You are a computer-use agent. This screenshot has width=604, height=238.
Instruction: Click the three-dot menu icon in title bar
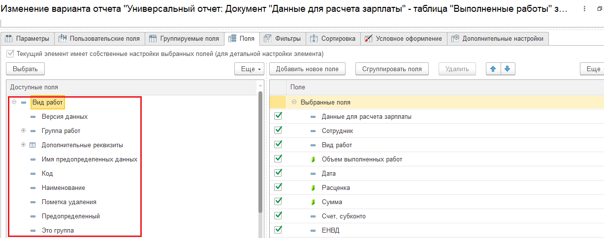pos(584,9)
